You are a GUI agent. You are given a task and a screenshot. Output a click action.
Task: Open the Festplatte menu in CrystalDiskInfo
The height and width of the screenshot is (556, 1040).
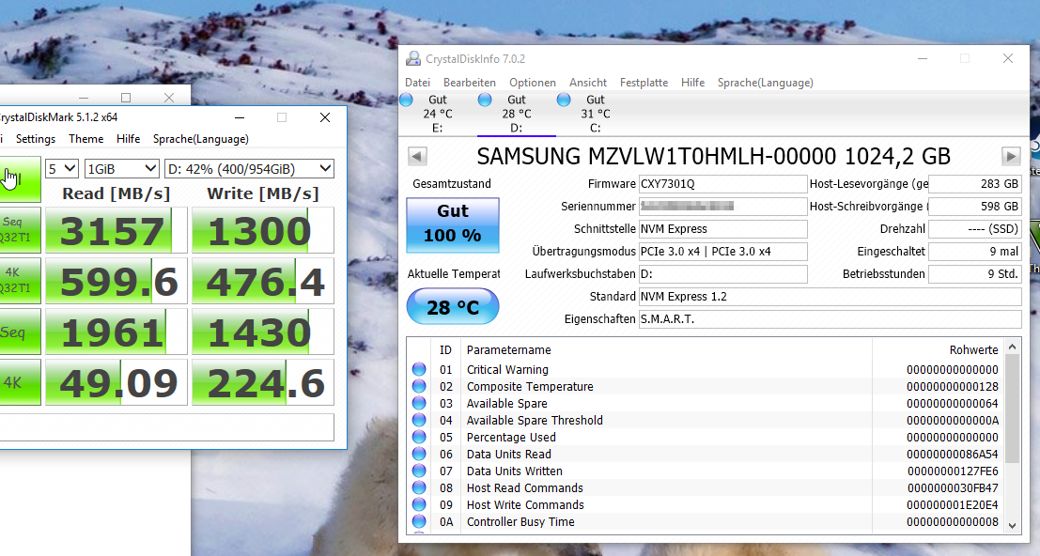(x=644, y=82)
